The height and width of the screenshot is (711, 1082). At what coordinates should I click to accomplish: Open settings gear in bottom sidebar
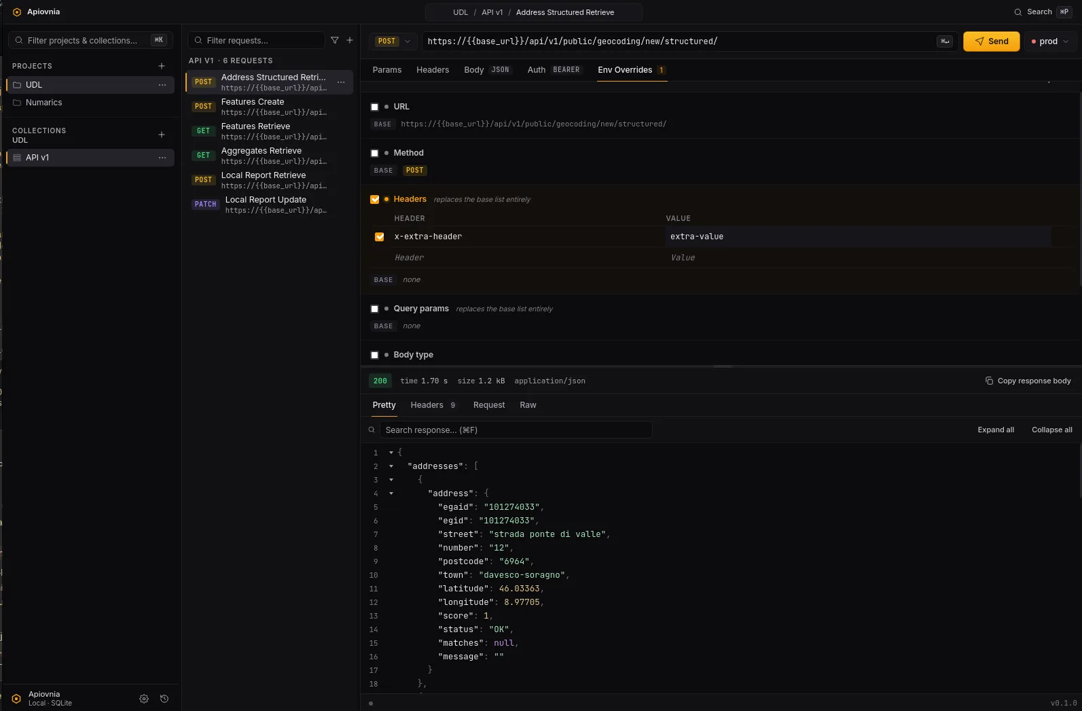pyautogui.click(x=144, y=699)
